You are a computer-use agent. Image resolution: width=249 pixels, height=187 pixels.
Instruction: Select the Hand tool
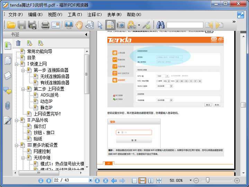coord(79,25)
